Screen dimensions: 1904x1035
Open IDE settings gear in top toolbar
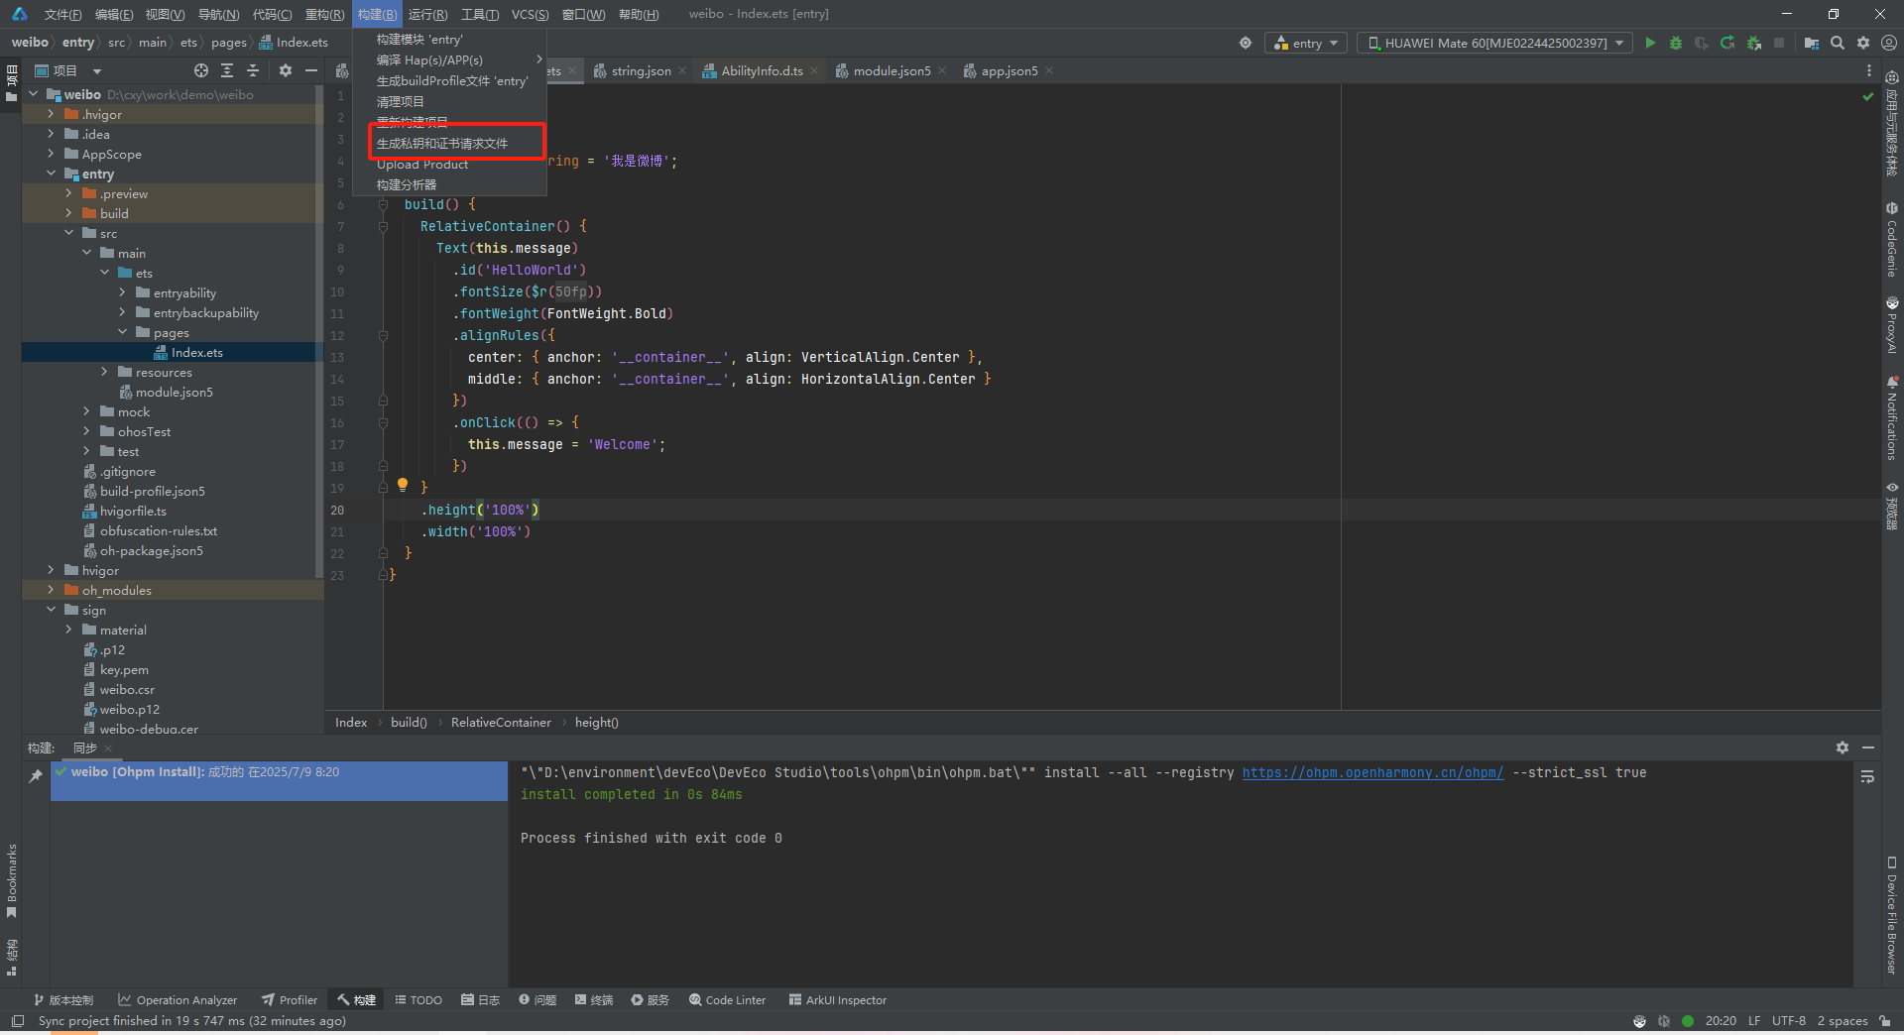pos(1863,43)
